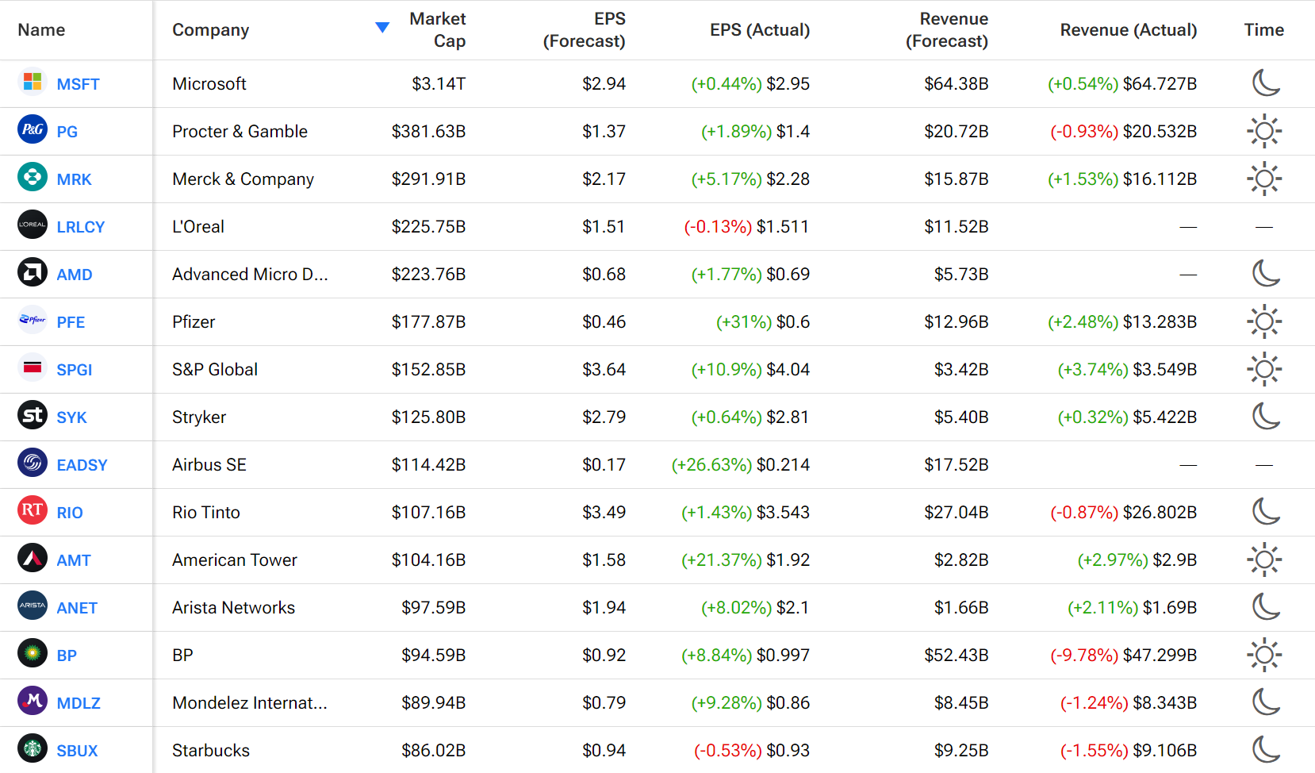The image size is (1315, 773).
Task: Sort by EPS (Forecast) column header
Action: coord(585,30)
